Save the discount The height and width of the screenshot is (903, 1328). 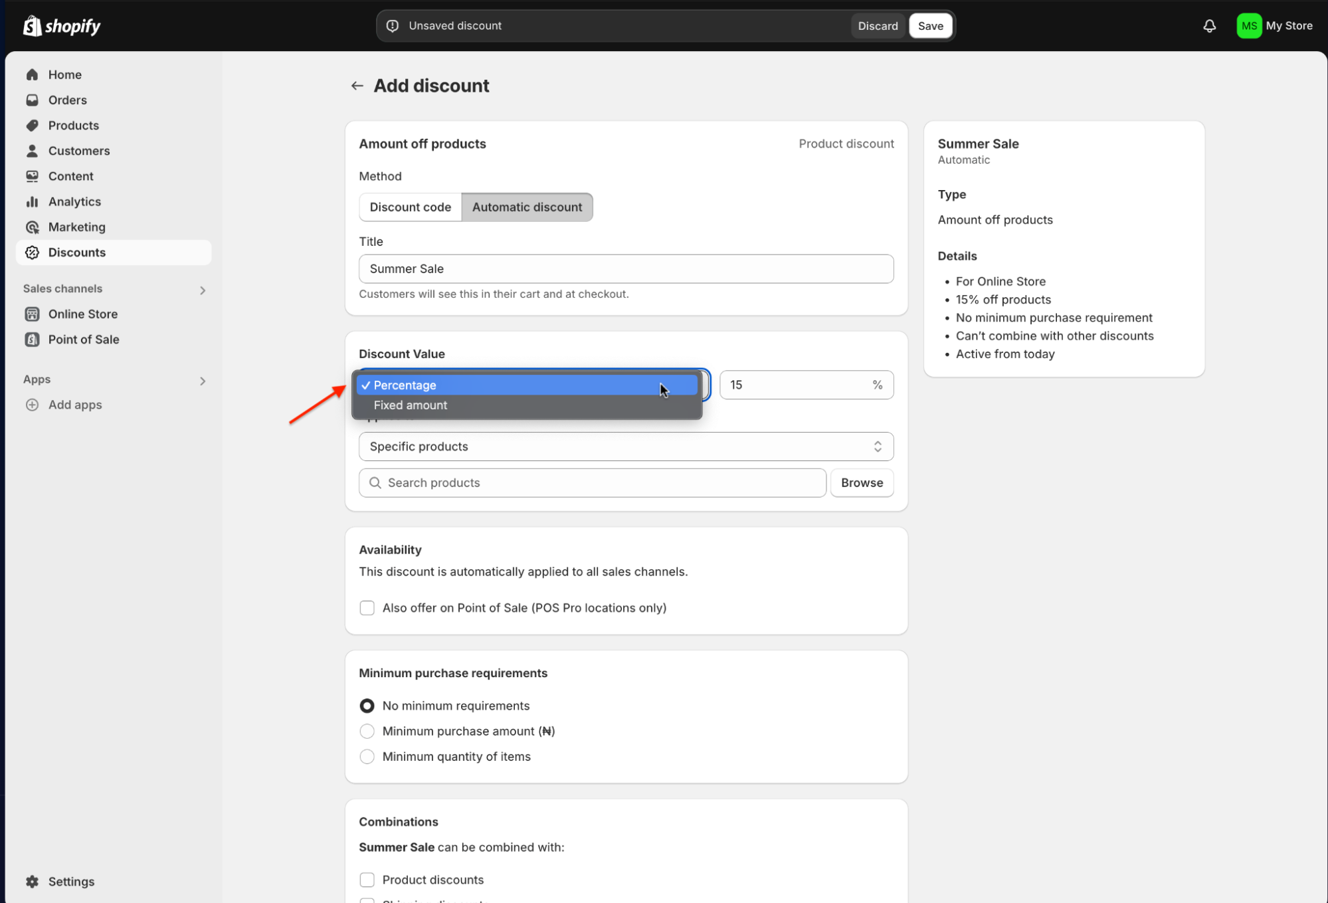tap(930, 25)
